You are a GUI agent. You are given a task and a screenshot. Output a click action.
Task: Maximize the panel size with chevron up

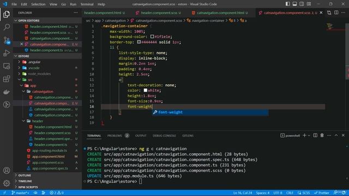pos(336,136)
